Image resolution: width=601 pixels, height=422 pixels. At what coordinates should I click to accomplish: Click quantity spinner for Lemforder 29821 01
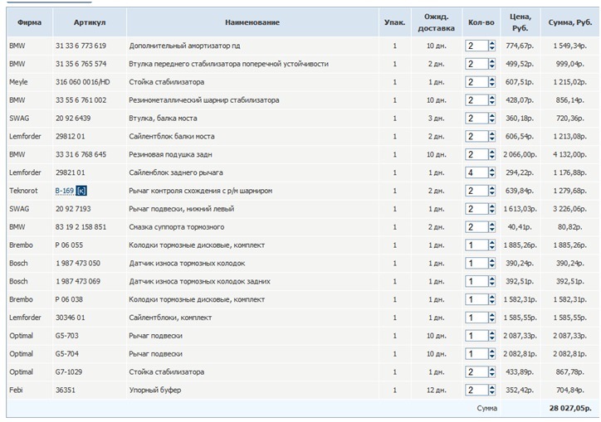point(491,172)
